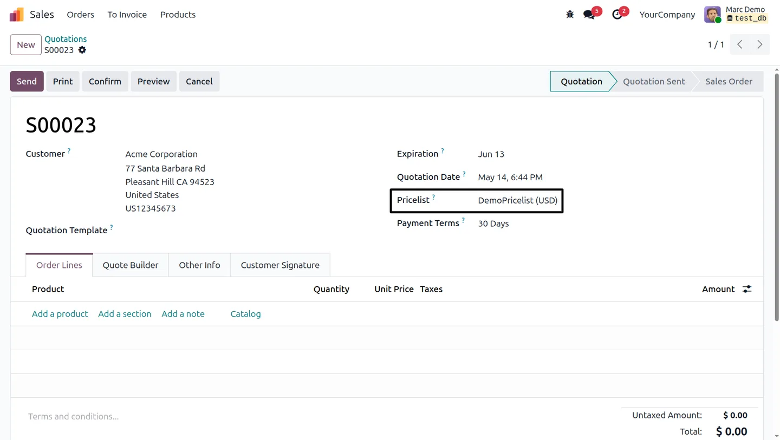
Task: Show help tooltip for Customer
Action: [69, 152]
